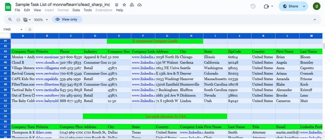Screen dimensions: 325x140
Task: Click the Share button
Action: pos(290,6)
